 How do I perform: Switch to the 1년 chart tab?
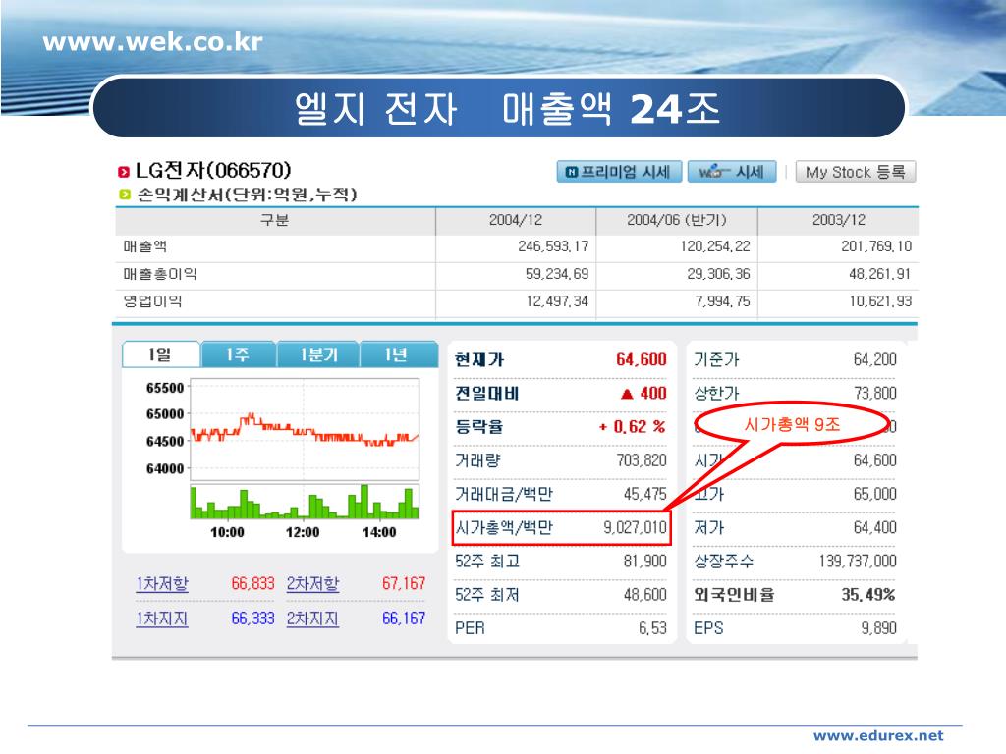pos(398,354)
